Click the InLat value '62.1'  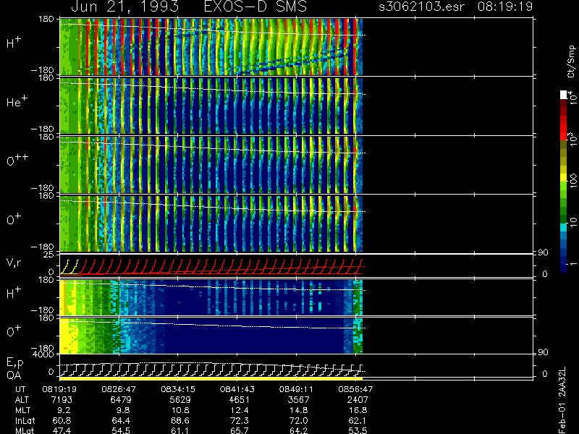pyautogui.click(x=358, y=420)
